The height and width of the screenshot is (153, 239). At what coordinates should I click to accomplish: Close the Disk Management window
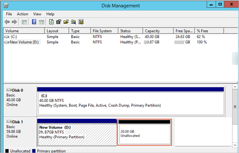[231, 5]
